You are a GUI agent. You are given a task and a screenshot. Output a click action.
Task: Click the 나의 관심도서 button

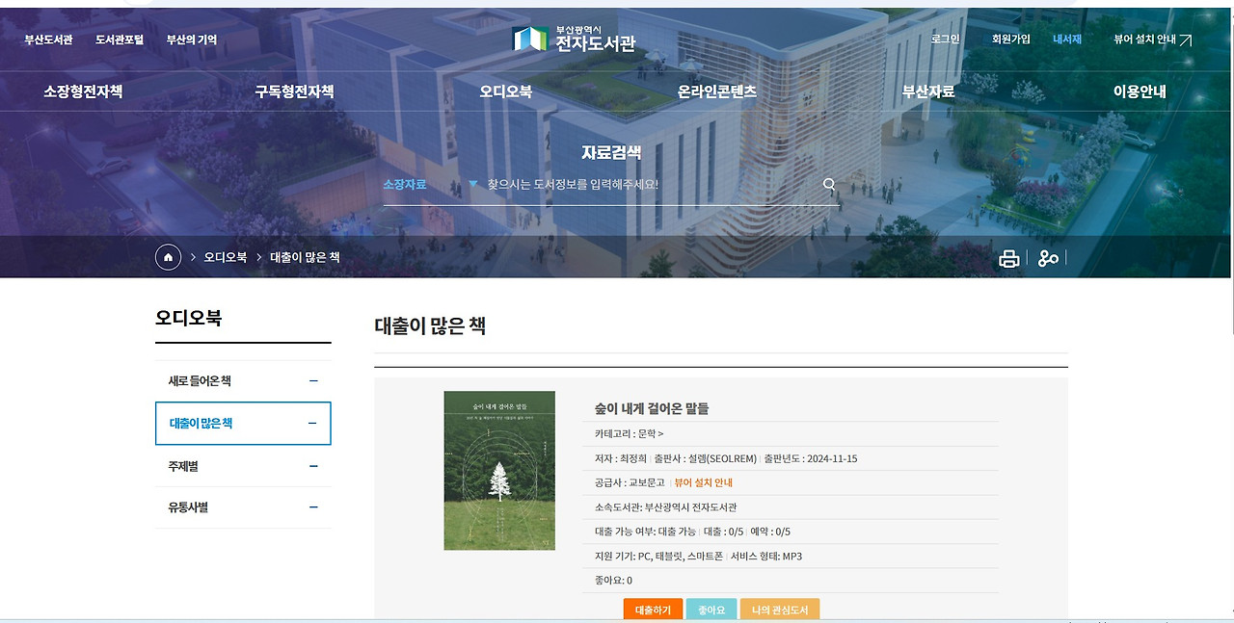780,609
